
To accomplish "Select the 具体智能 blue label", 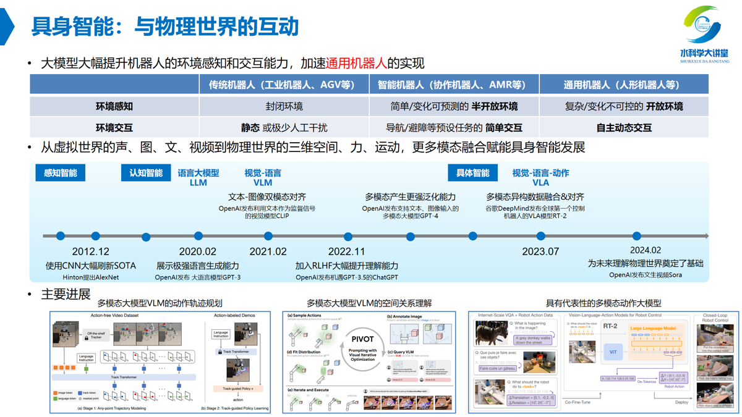I will 472,173.
